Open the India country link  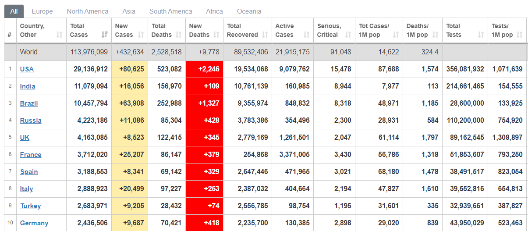pyautogui.click(x=28, y=86)
